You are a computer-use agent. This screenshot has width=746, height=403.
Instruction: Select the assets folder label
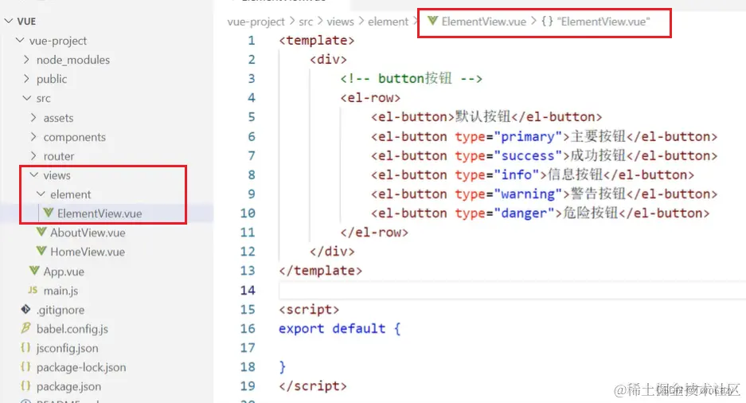point(59,118)
